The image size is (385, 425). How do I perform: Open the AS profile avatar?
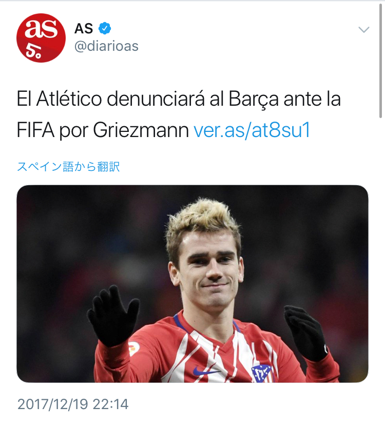click(x=41, y=38)
